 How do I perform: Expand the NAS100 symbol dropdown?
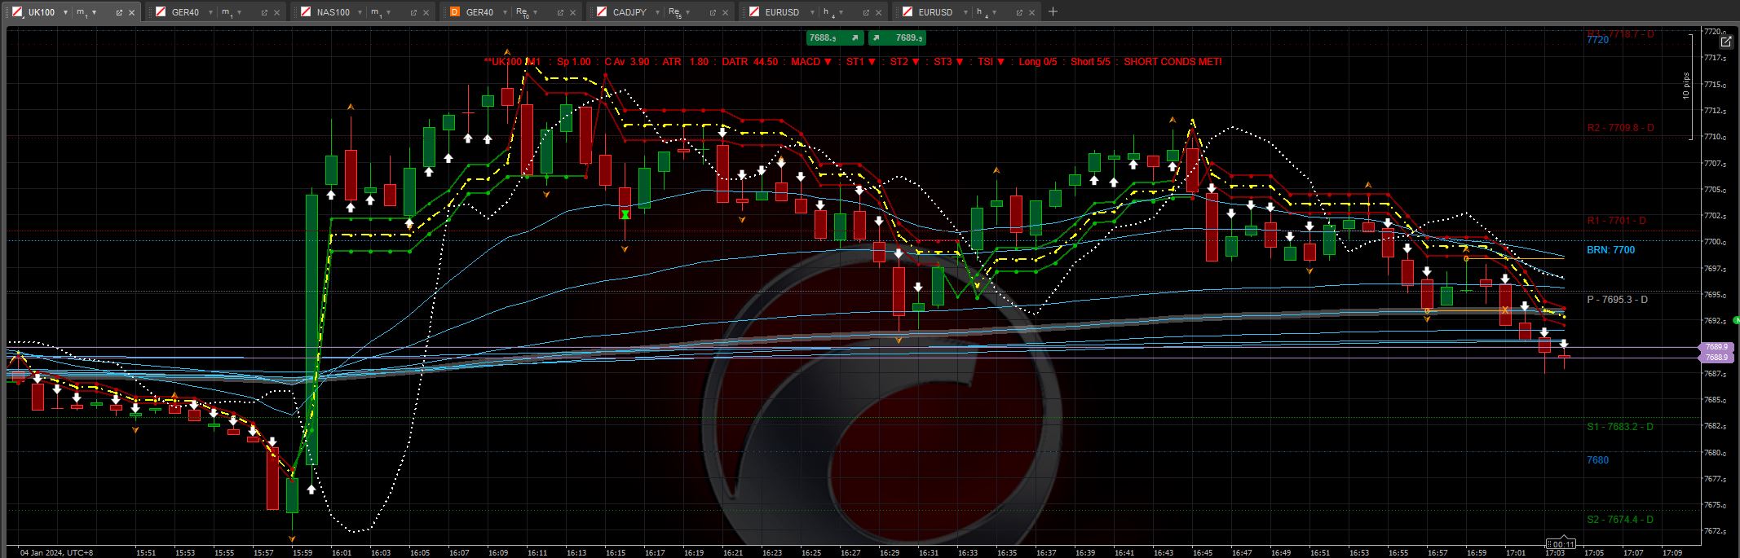click(360, 13)
